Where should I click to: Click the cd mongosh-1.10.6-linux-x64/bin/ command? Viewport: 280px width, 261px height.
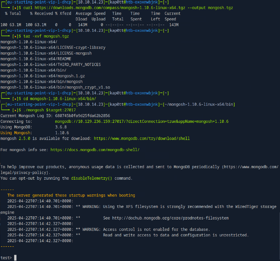pos(57,99)
